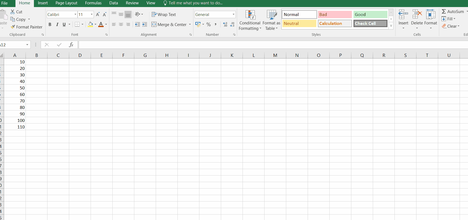Image resolution: width=468 pixels, height=220 pixels.
Task: Open the font name dropdown
Action: (75, 14)
